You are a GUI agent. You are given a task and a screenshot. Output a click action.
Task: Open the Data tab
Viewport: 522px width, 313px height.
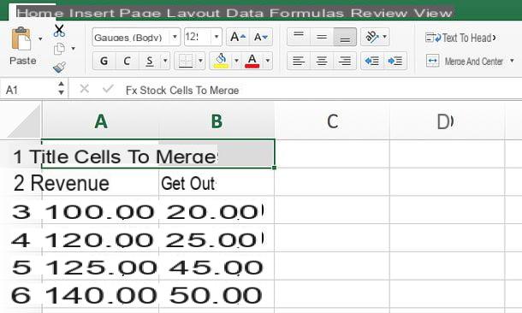point(245,14)
